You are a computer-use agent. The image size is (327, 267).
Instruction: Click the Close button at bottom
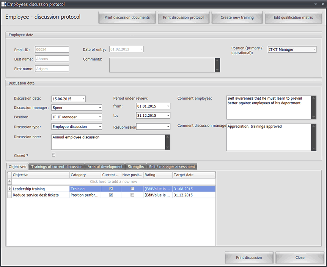coord(300,258)
